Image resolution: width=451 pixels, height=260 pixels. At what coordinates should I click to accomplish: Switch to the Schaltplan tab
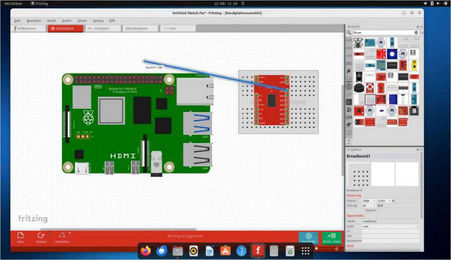(x=103, y=29)
